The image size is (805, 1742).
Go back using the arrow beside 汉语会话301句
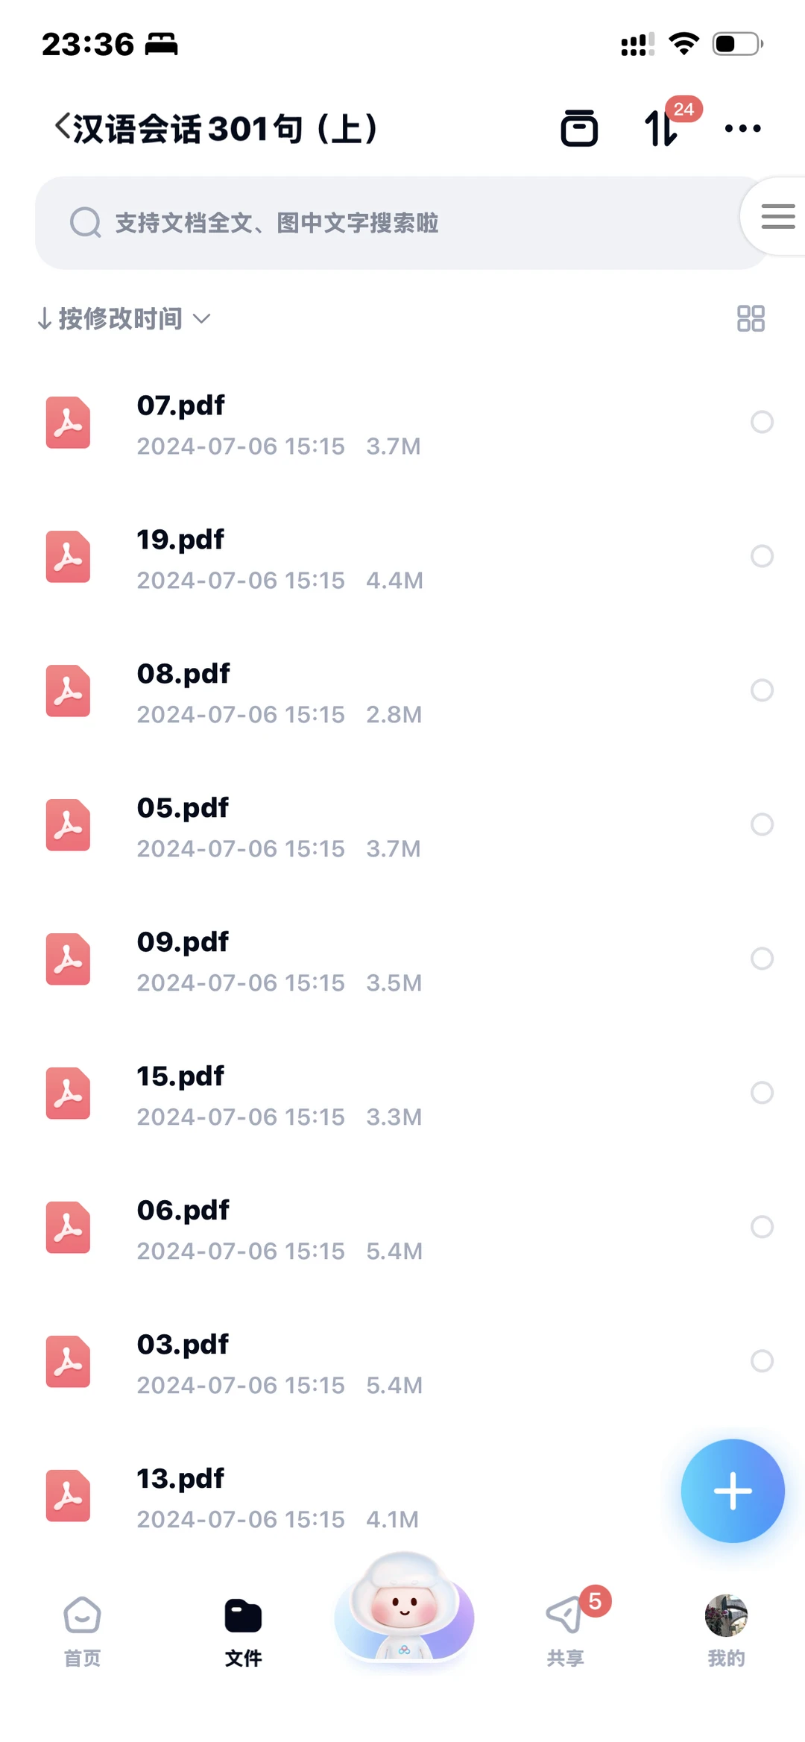63,127
